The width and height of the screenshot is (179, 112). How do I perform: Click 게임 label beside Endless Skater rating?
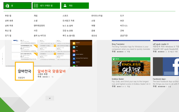pyautogui.click(x=128, y=87)
